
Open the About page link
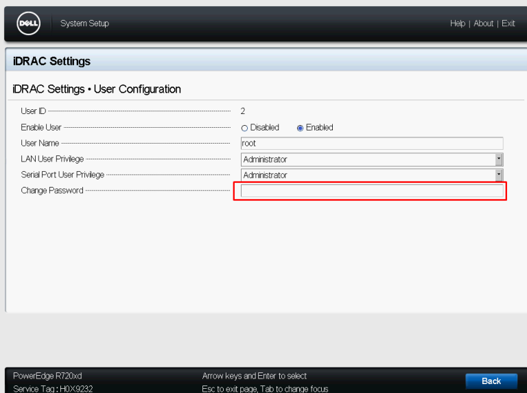tap(483, 23)
